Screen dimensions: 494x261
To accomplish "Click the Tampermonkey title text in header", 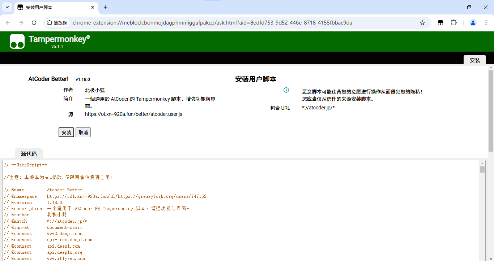I will point(59,39).
